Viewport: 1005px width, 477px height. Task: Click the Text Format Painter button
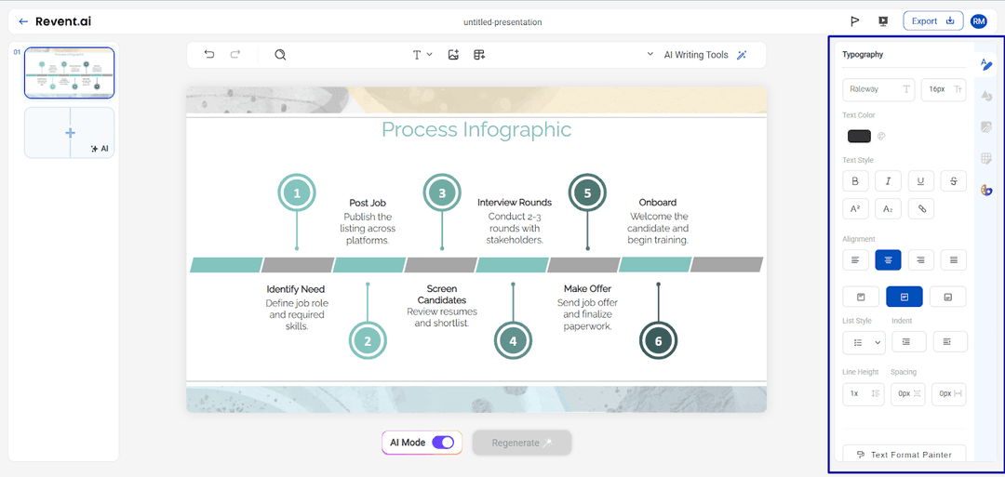pos(904,455)
